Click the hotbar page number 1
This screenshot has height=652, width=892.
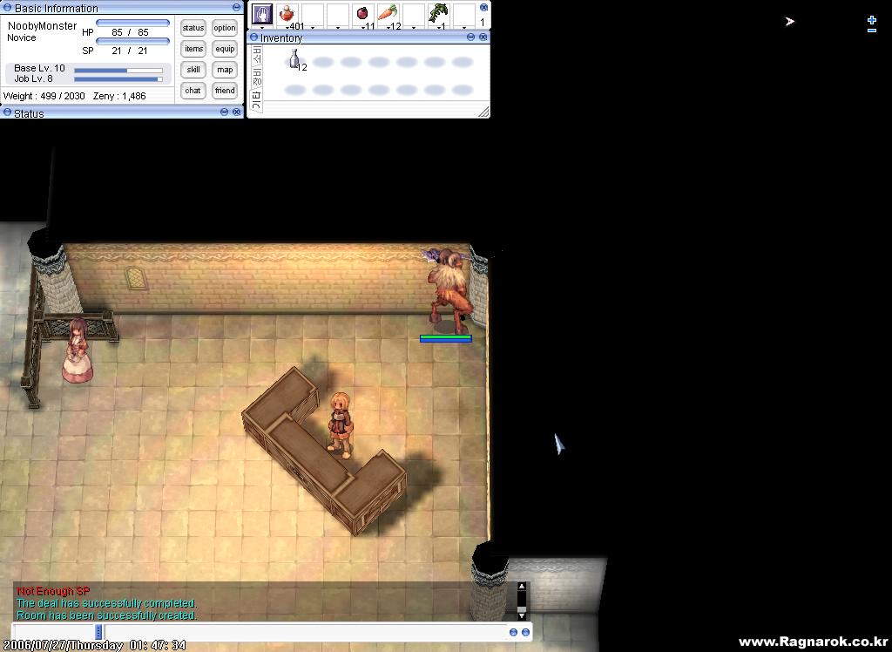tap(483, 22)
